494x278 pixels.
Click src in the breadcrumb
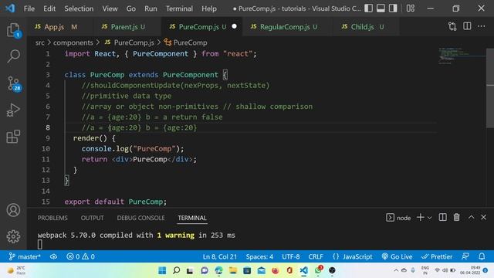[39, 42]
